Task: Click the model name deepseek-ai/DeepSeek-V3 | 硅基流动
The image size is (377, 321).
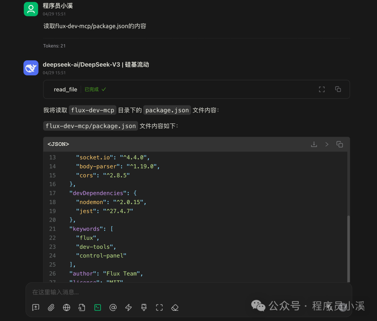Action: point(96,65)
